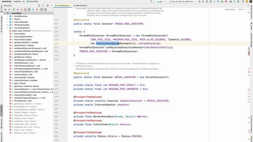Screen dimensions: 253x142
Task: Click Attach Debugger to Process icon
Action: click(x=222, y=2)
